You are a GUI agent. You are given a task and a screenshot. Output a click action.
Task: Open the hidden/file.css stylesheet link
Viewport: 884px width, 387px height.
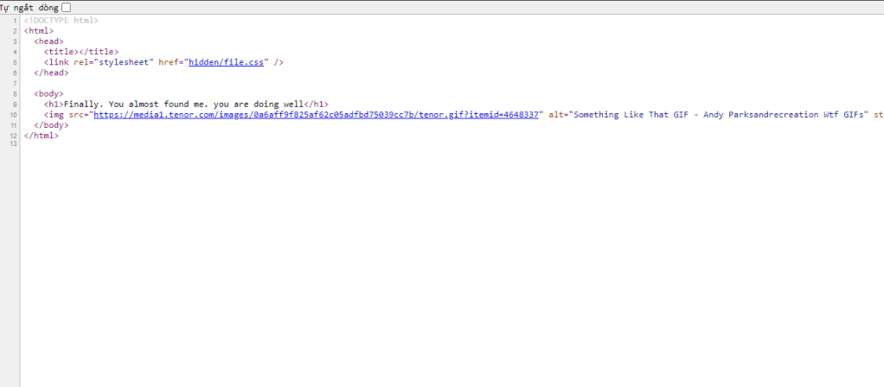[x=229, y=62]
